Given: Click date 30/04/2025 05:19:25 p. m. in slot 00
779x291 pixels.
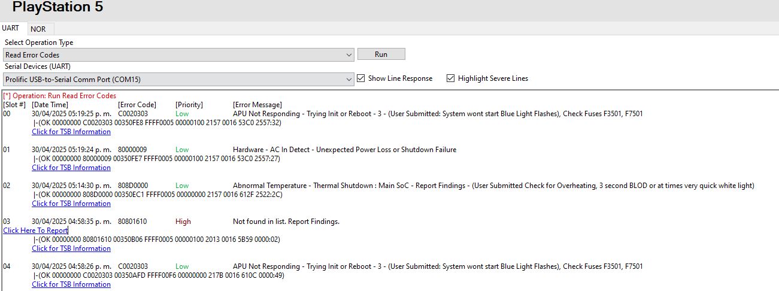Looking at the screenshot, I should click(71, 114).
